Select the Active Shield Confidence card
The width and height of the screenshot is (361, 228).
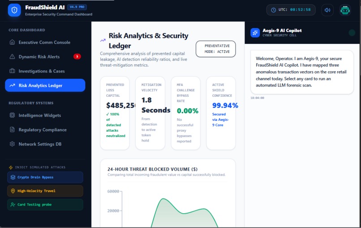tap(221, 113)
